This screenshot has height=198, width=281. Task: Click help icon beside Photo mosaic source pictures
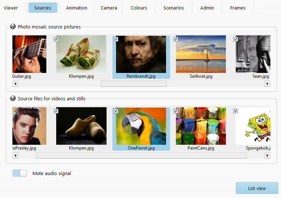point(13,27)
